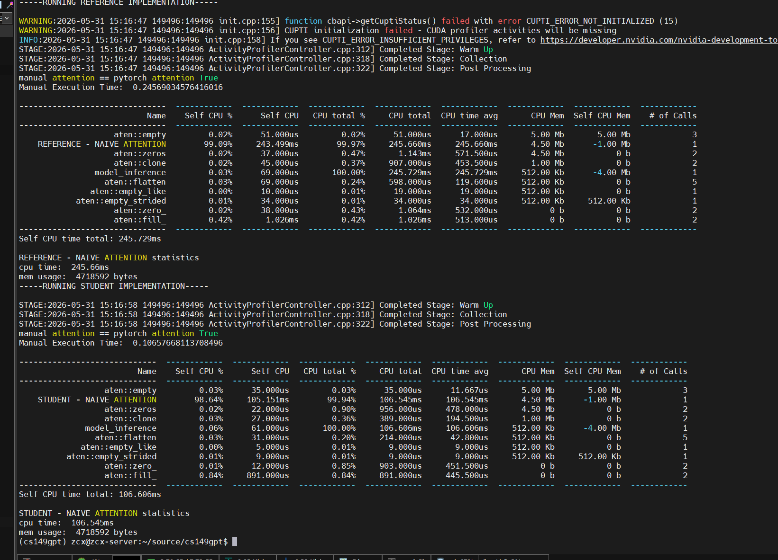Click the teal upload speed icon in status bar

[x=229, y=559]
